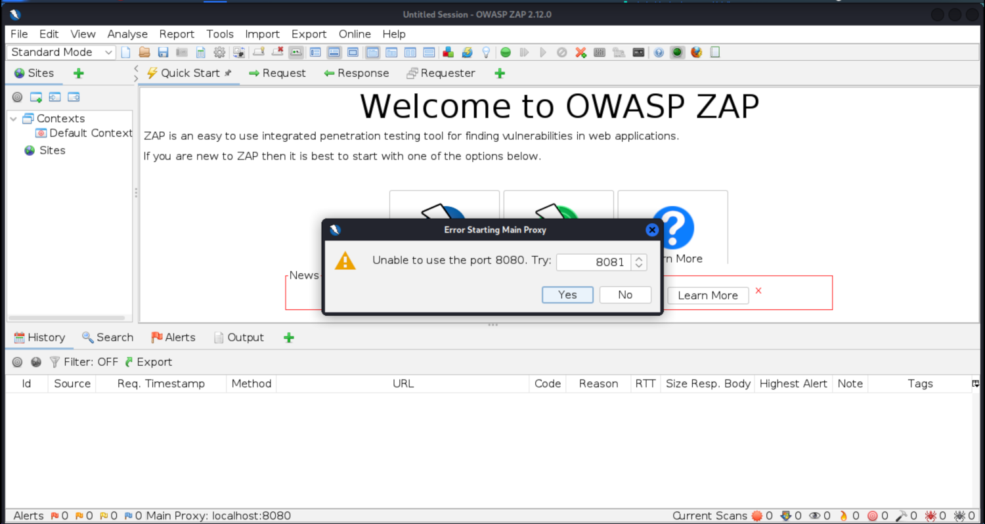Dismiss News with the red x
The width and height of the screenshot is (985, 524).
tap(758, 290)
